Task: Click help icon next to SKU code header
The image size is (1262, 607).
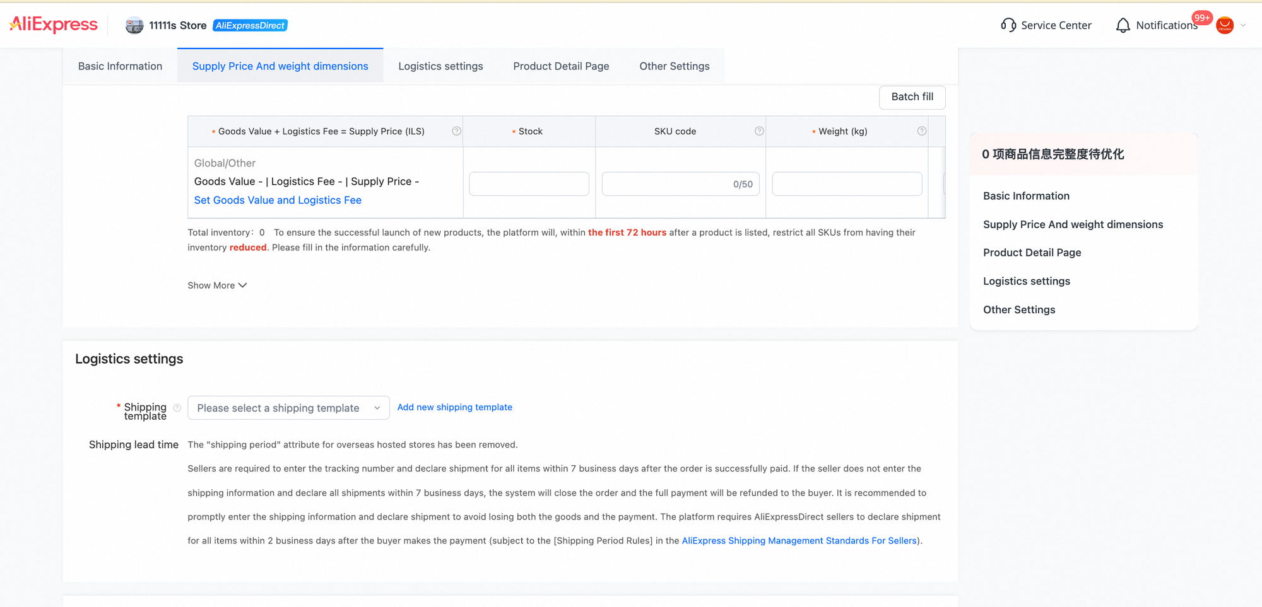Action: click(x=759, y=131)
